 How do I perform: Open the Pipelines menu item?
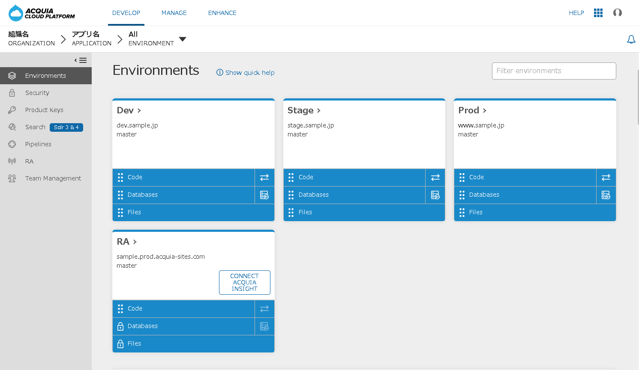point(46,144)
